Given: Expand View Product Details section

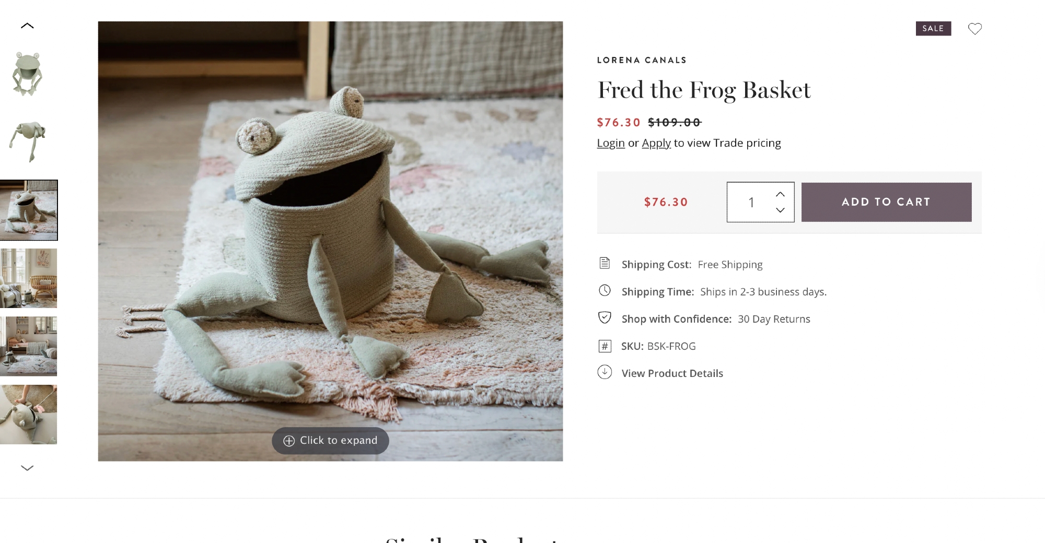Looking at the screenshot, I should 672,373.
